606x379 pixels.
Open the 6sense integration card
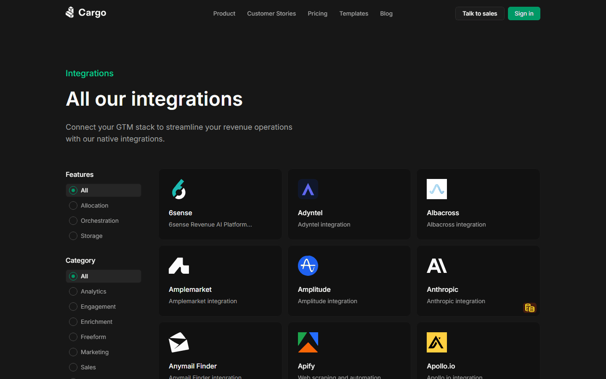(220, 204)
